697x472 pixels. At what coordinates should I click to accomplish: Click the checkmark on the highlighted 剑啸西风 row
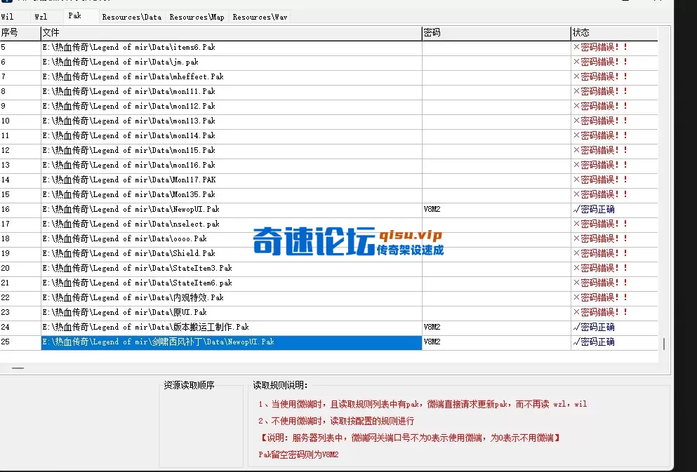[x=576, y=342]
